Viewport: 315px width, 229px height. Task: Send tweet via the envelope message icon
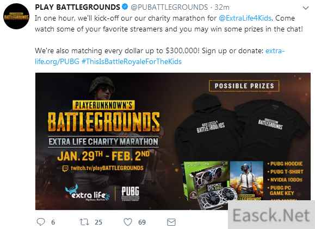pyautogui.click(x=171, y=222)
